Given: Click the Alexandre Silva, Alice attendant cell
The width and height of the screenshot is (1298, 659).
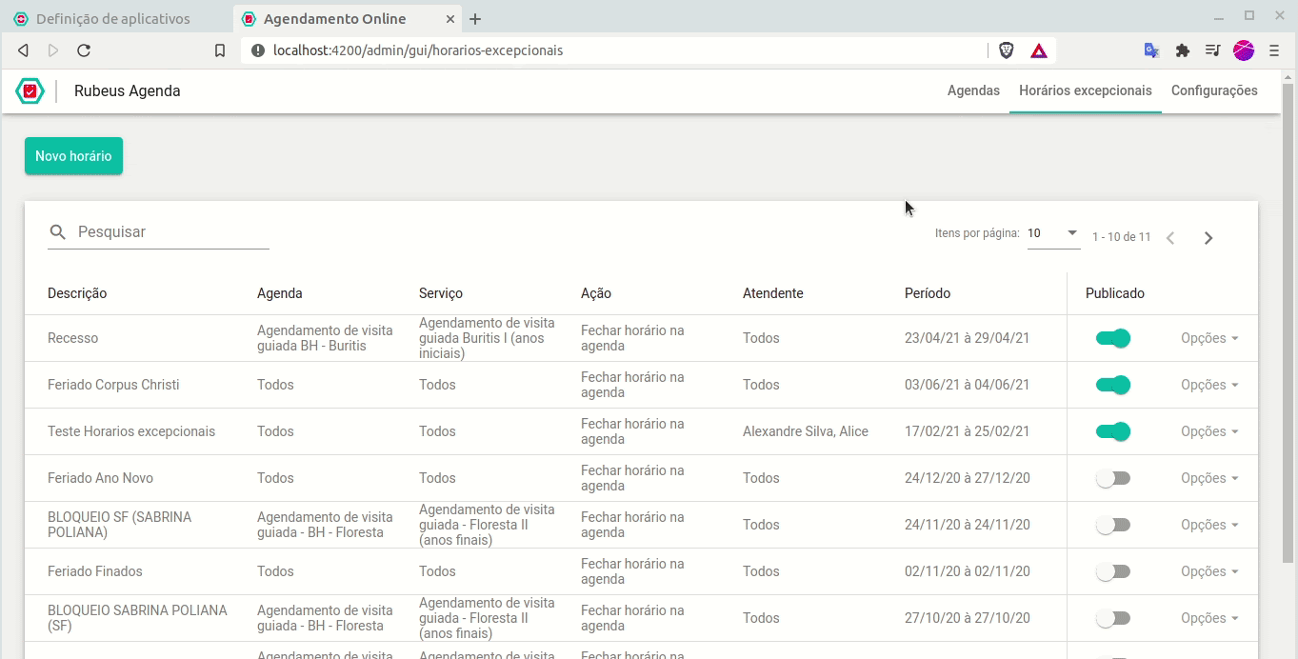Looking at the screenshot, I should click(806, 431).
